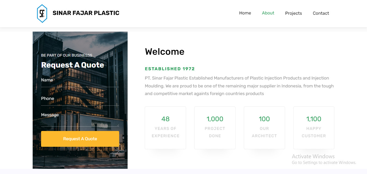
Task: Click the SF hexagon logo icon
Action: (42, 13)
